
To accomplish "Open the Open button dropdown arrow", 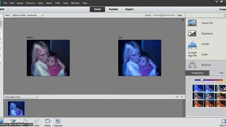I will [x=8, y=9].
